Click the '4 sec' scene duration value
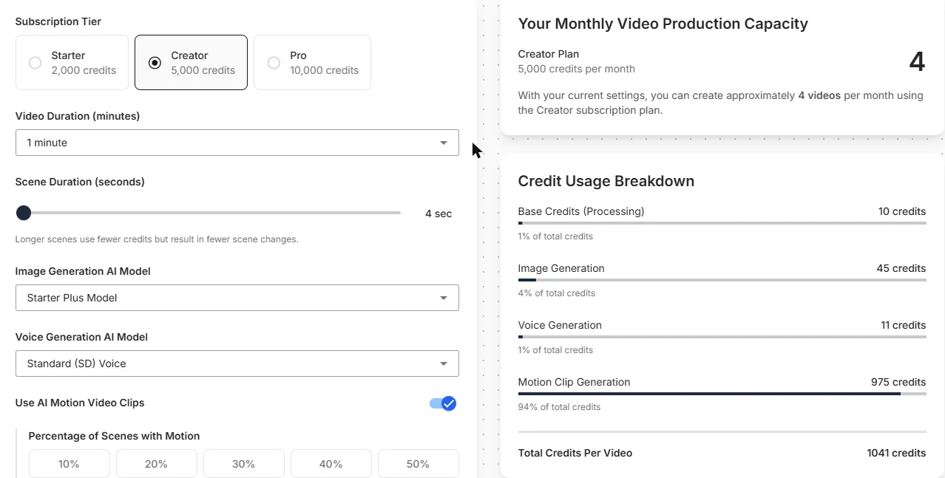Image resolution: width=945 pixels, height=478 pixels. pos(438,214)
